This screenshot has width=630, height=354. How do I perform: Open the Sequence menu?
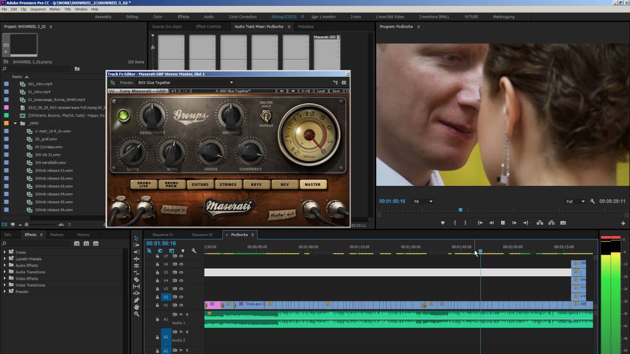38,9
